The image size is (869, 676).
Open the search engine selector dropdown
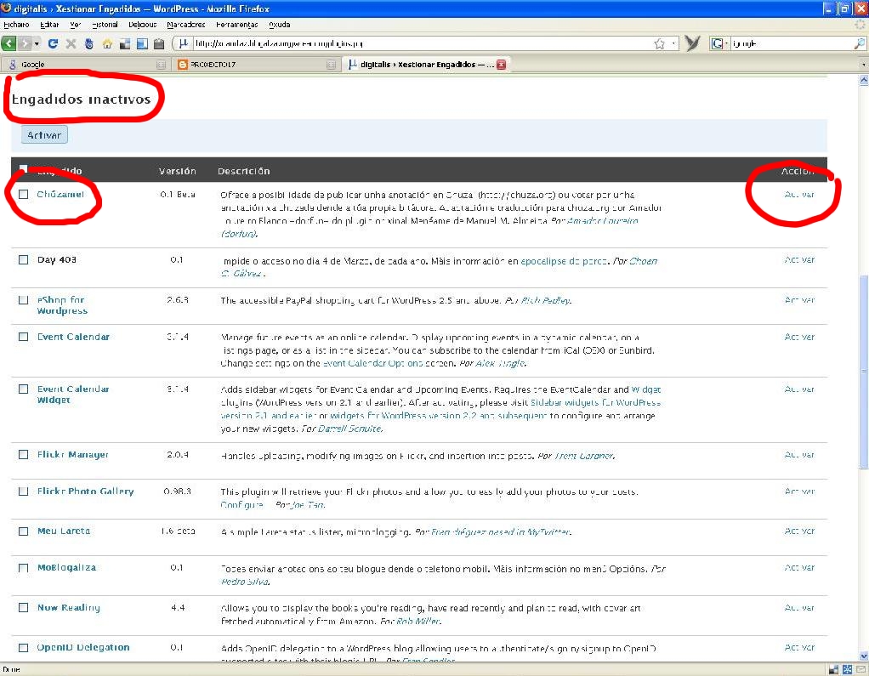718,43
